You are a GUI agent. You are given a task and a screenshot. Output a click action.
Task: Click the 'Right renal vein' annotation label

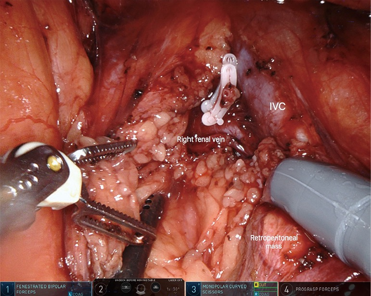click(201, 140)
